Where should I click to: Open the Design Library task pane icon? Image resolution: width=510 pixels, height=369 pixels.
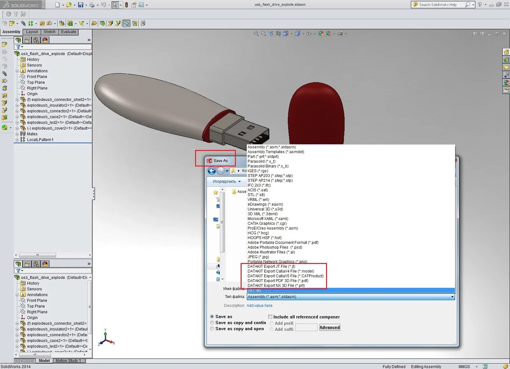[506, 60]
